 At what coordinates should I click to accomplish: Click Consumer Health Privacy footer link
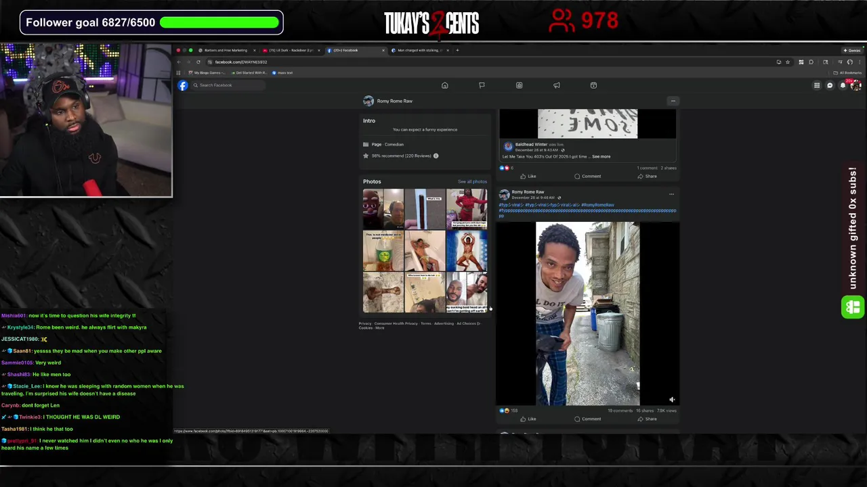[396, 323]
